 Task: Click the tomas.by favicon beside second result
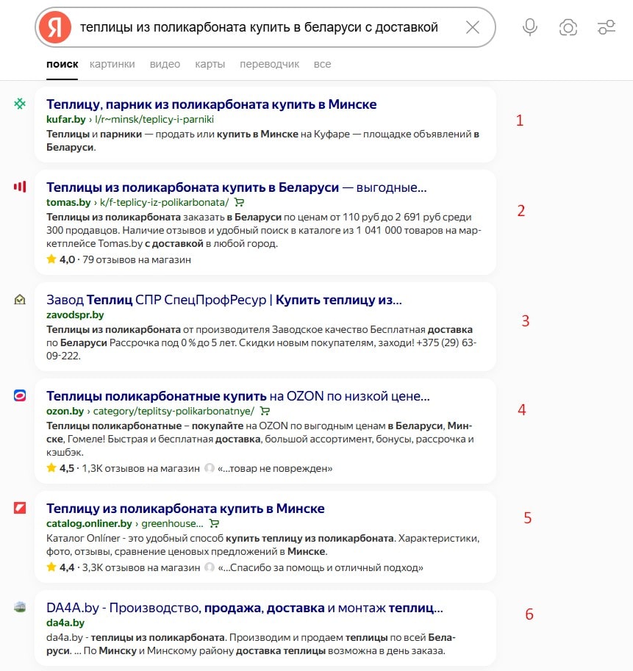20,187
